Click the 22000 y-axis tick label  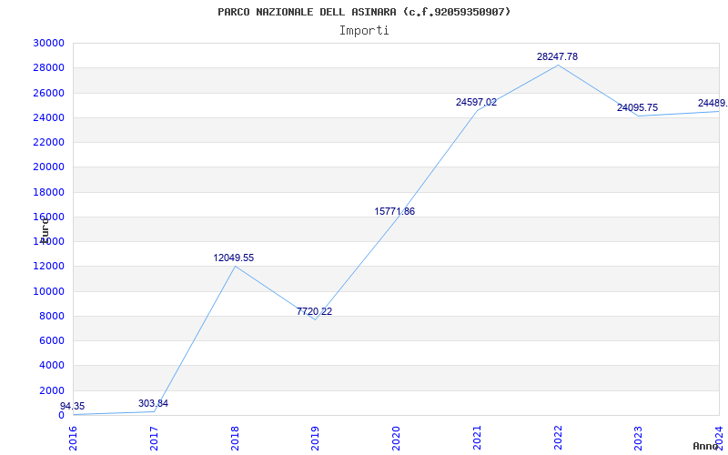[x=48, y=142]
